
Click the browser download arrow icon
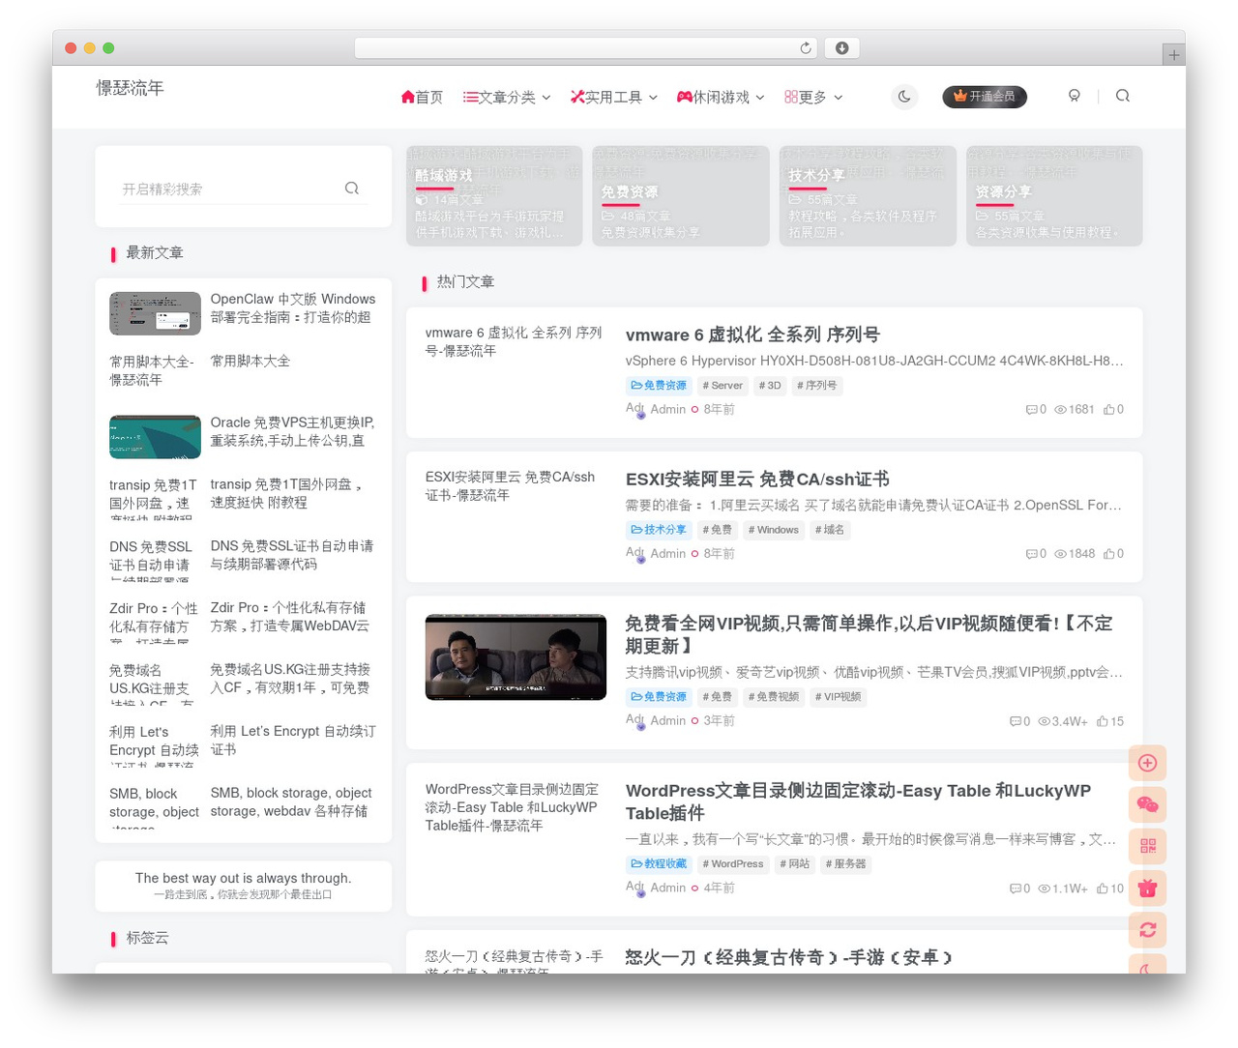pos(841,47)
